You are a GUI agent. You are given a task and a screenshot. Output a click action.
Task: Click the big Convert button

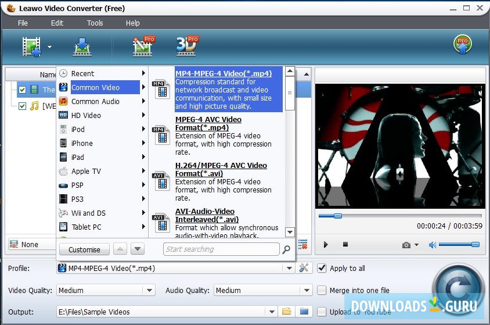[x=458, y=290]
